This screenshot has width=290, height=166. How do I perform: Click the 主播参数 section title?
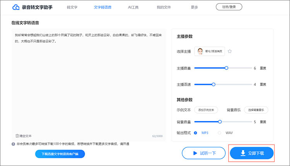click(184, 36)
